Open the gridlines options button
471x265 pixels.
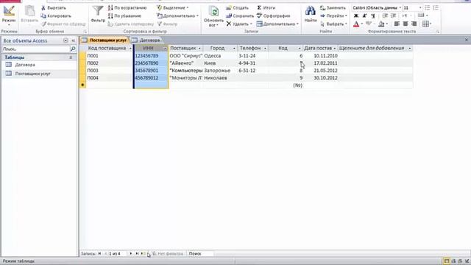tap(427, 24)
